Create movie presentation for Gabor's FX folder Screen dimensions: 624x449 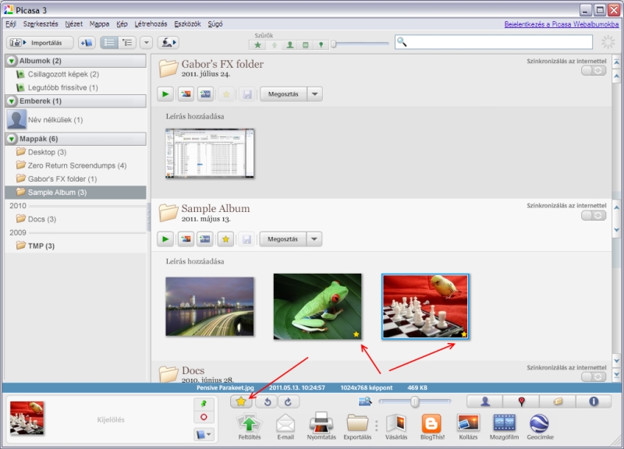tap(205, 94)
